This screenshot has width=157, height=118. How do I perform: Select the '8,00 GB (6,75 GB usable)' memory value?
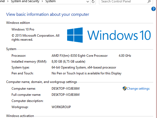click(68, 62)
